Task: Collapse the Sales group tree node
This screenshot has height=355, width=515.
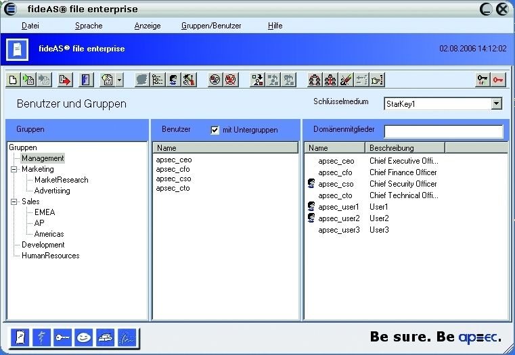Action: pos(14,202)
